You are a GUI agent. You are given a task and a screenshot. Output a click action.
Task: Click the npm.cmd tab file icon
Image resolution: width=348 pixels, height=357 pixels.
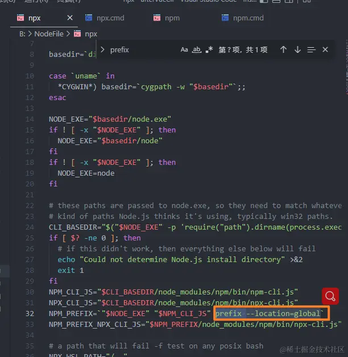point(225,18)
